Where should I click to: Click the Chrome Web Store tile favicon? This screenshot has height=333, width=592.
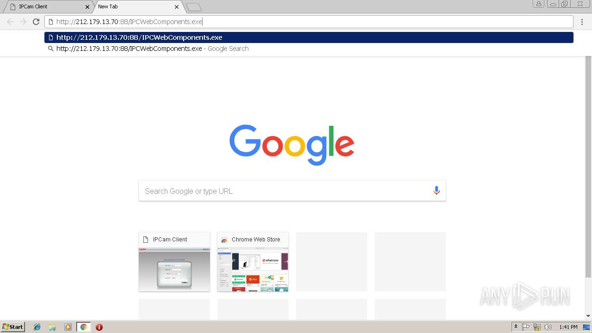224,240
